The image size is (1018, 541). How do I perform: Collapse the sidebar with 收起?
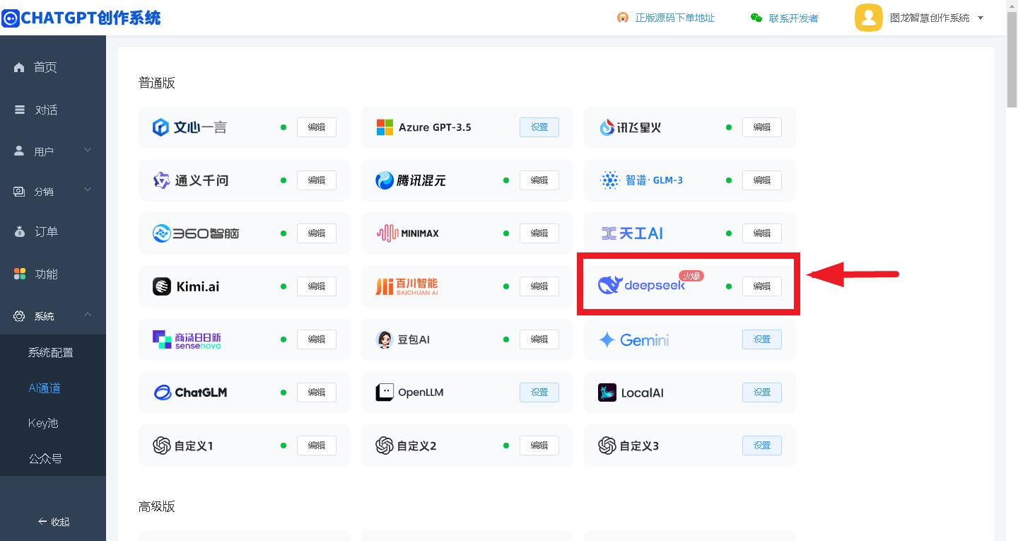click(x=54, y=522)
